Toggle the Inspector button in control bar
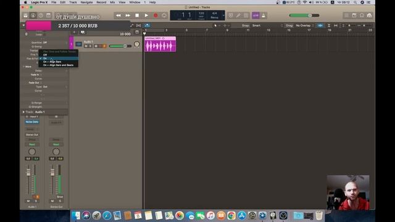The image size is (395, 222). pyautogui.click(x=33, y=15)
